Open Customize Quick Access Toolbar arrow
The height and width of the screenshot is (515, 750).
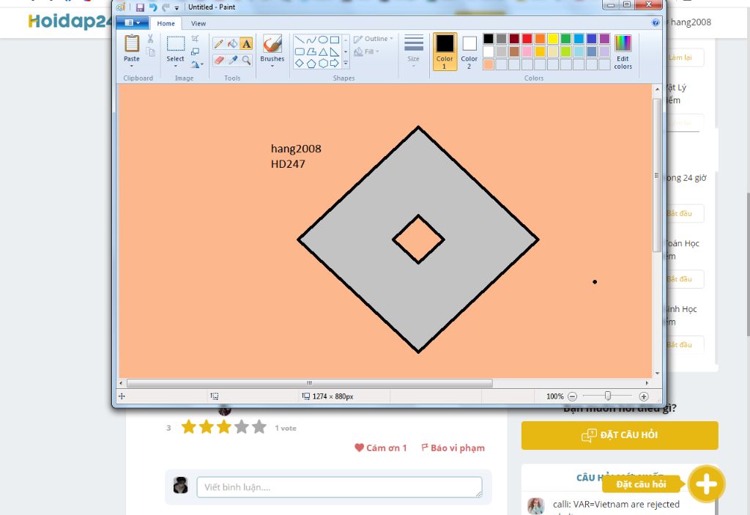click(x=177, y=7)
